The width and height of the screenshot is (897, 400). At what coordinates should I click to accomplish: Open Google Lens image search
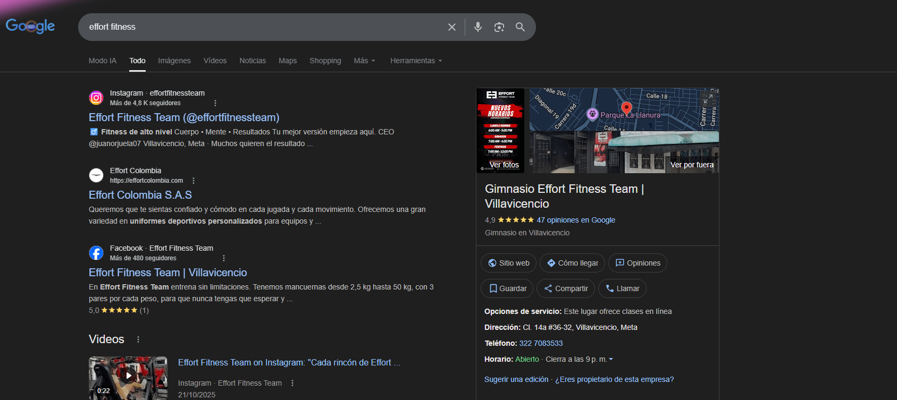click(x=499, y=27)
